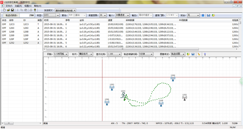Click the black floppy Save toolbar icon
The width and height of the screenshot is (243, 129).
click(x=12, y=10)
